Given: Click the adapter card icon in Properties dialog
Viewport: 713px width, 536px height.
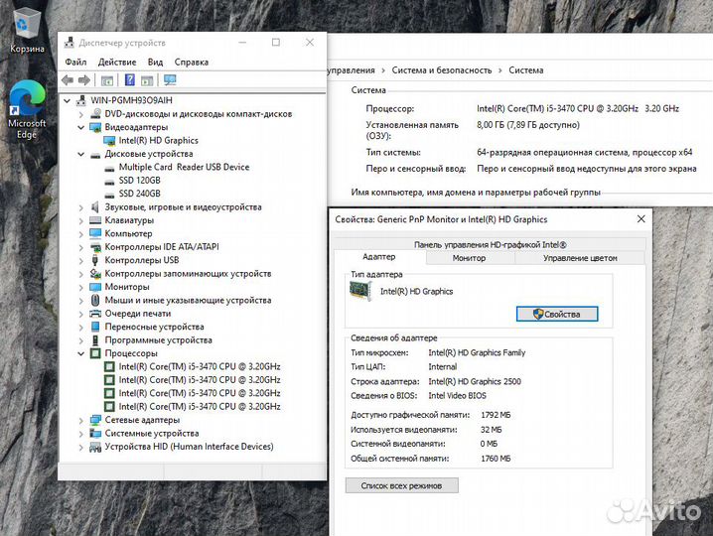Looking at the screenshot, I should point(360,291).
